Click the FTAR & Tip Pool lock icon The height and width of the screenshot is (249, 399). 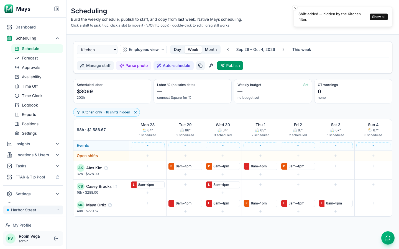pos(58,177)
